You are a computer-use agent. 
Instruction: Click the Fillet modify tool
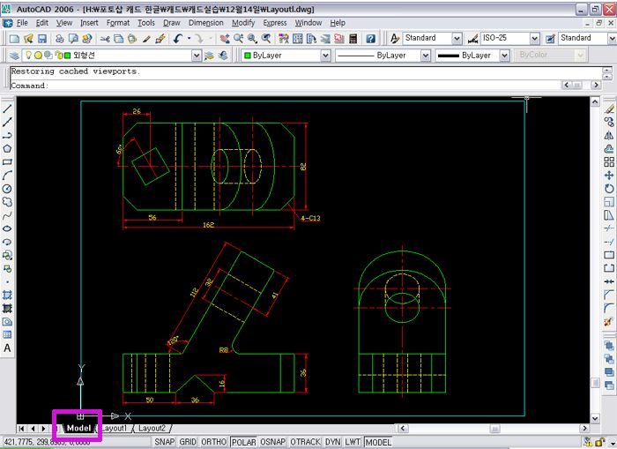click(x=609, y=309)
